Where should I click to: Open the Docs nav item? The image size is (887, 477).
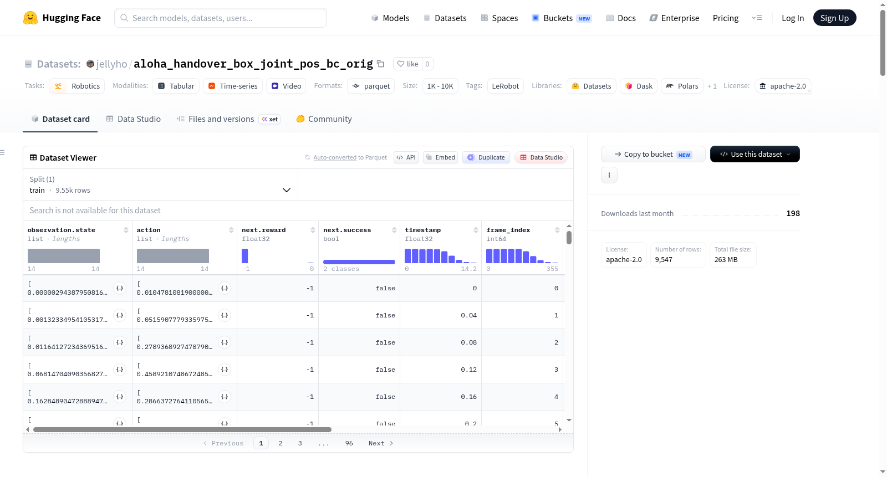click(x=620, y=18)
